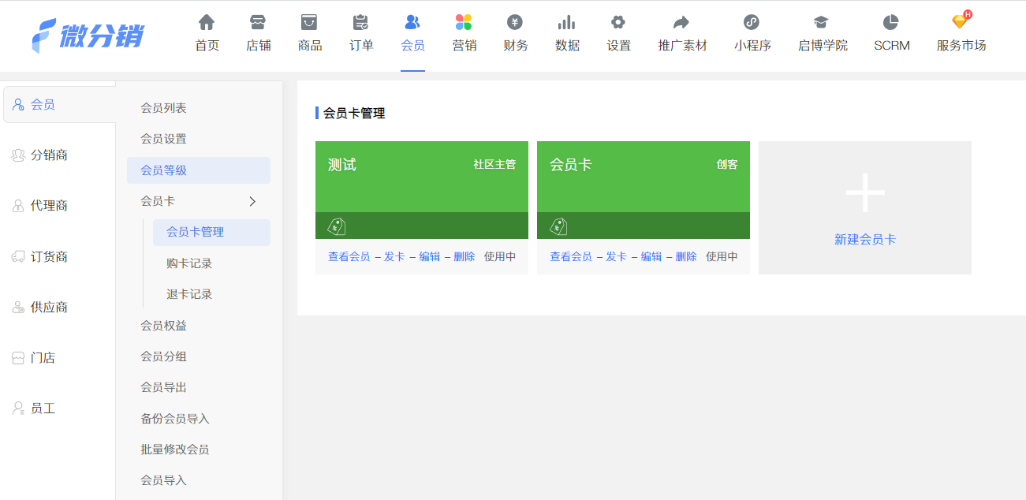Open the 财务 yen coin icon
The image size is (1026, 500).
(x=515, y=22)
